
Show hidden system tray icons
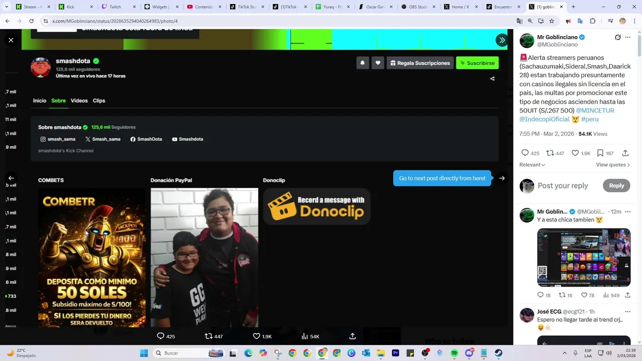point(565,353)
